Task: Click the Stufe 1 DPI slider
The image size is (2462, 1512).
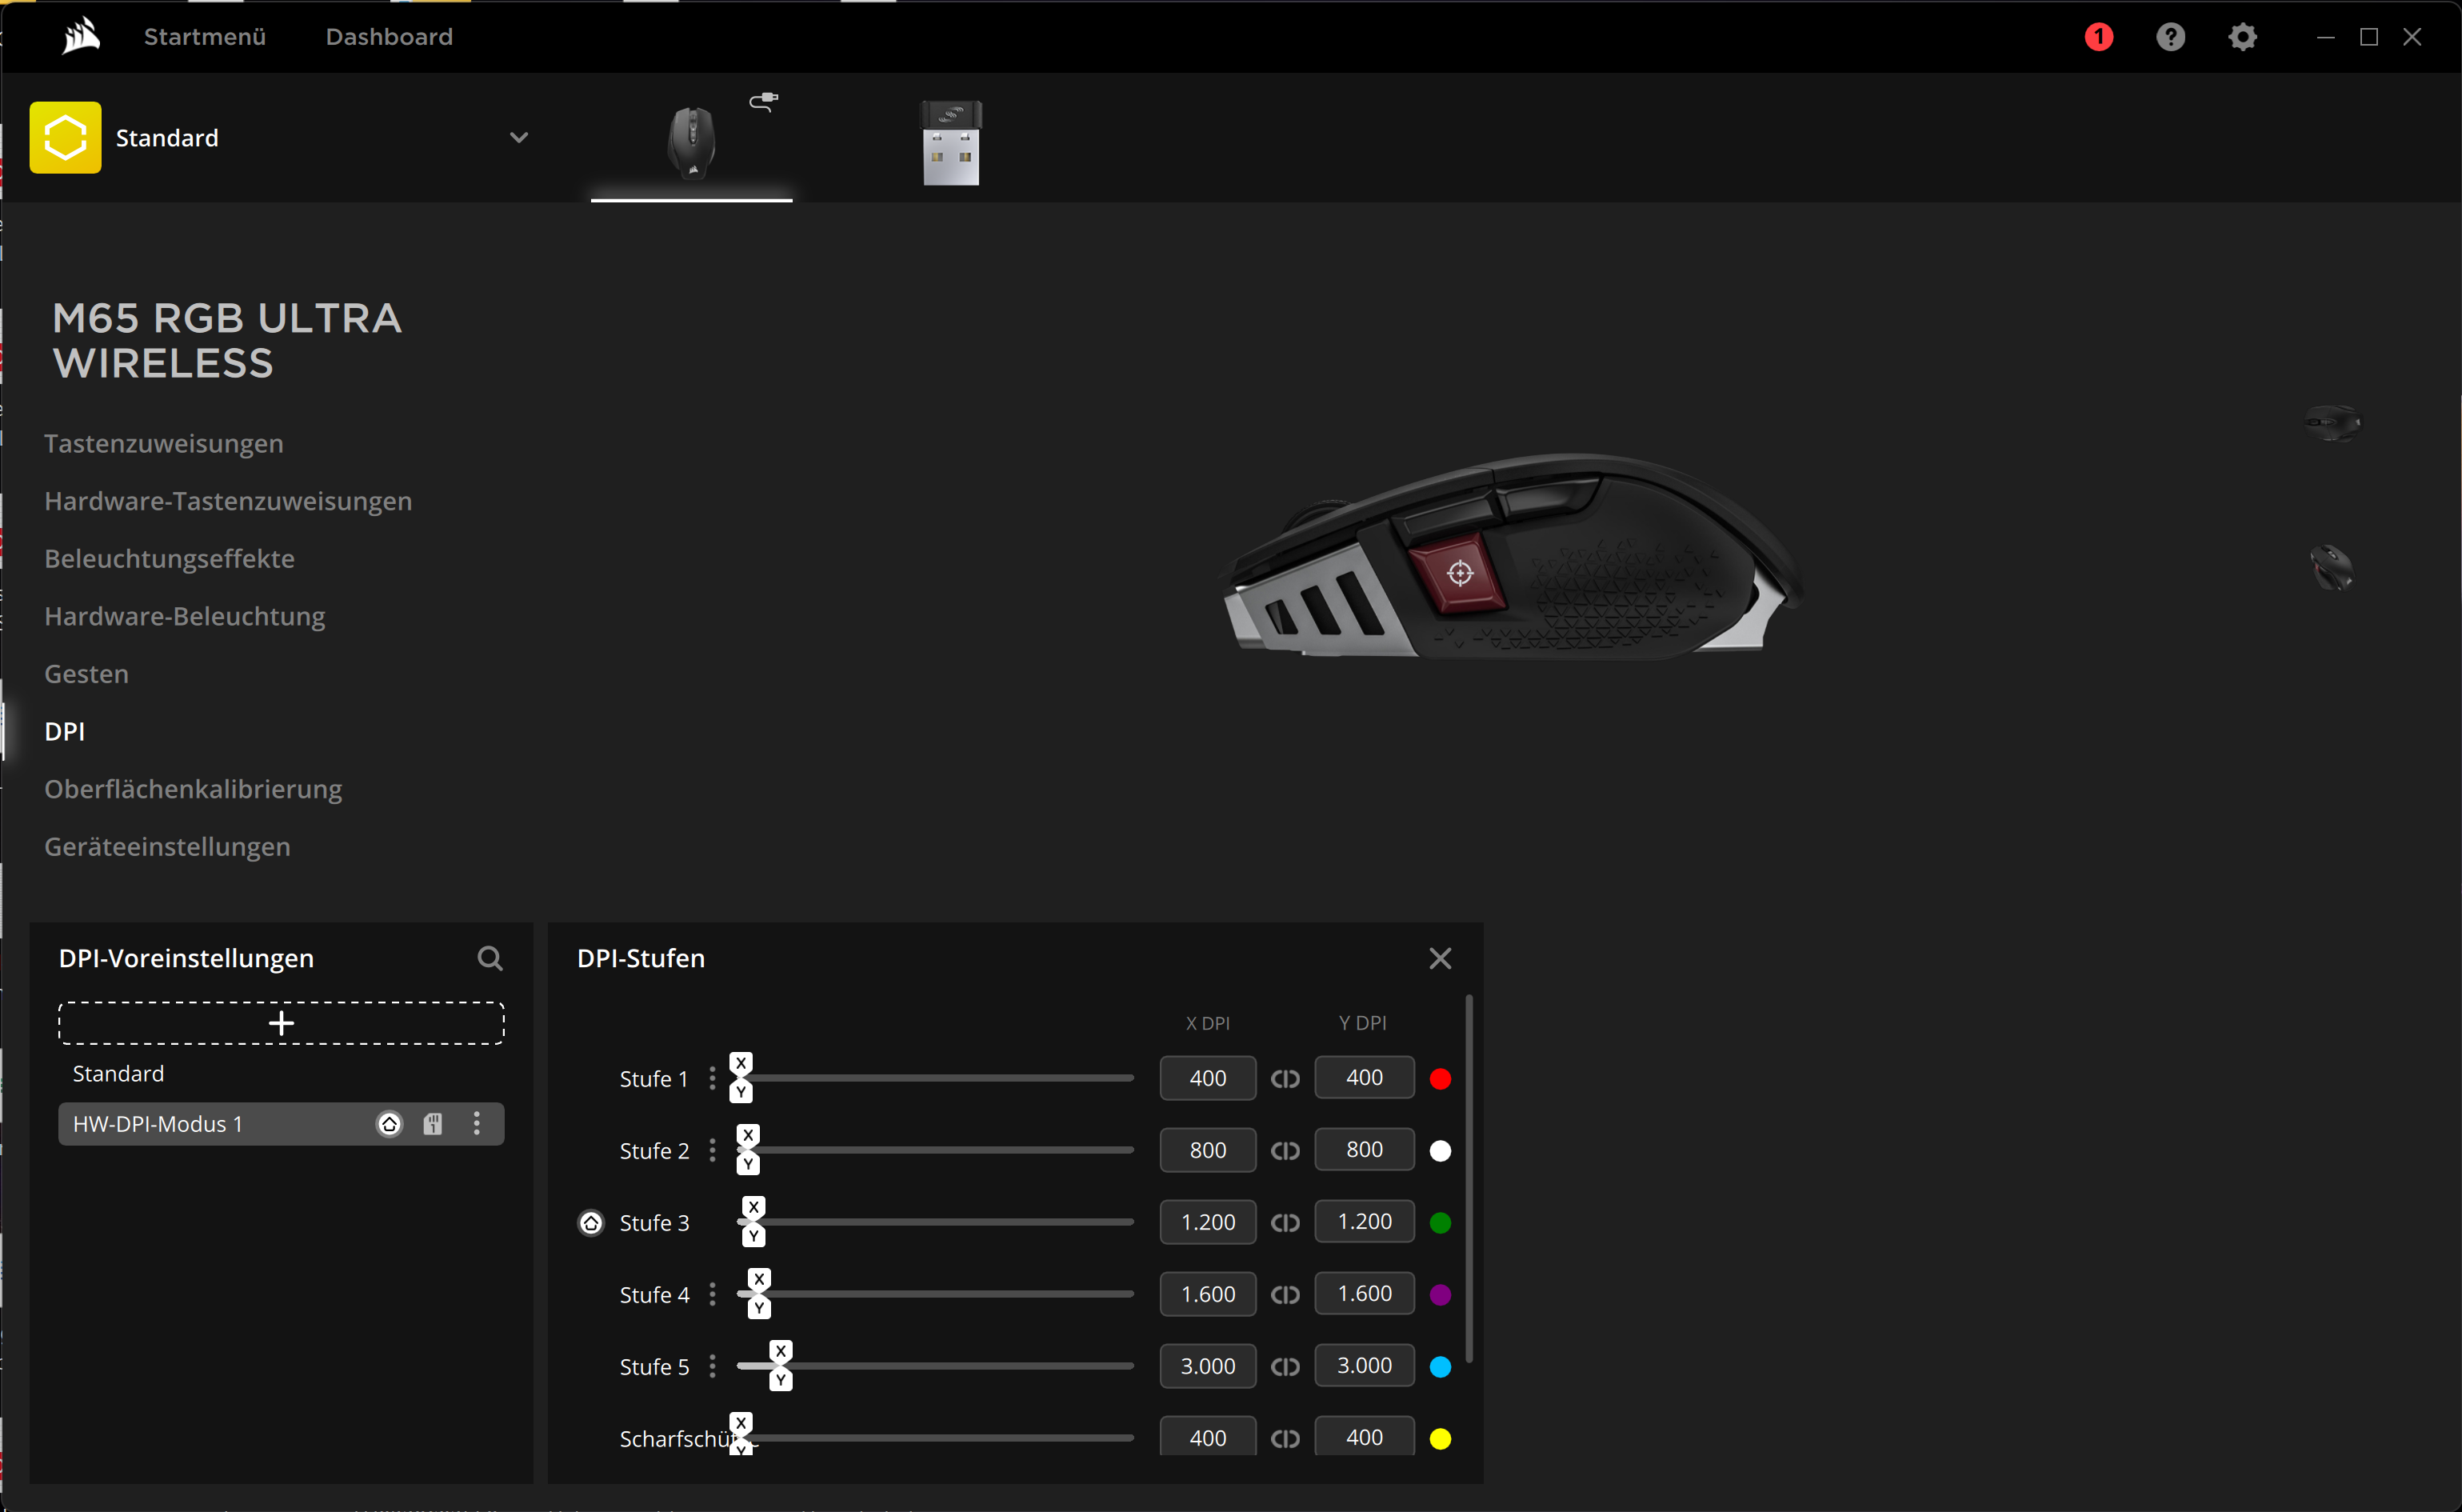Action: tap(934, 1078)
